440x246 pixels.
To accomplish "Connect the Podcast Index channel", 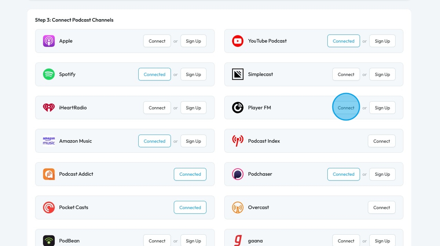I will click(381, 141).
